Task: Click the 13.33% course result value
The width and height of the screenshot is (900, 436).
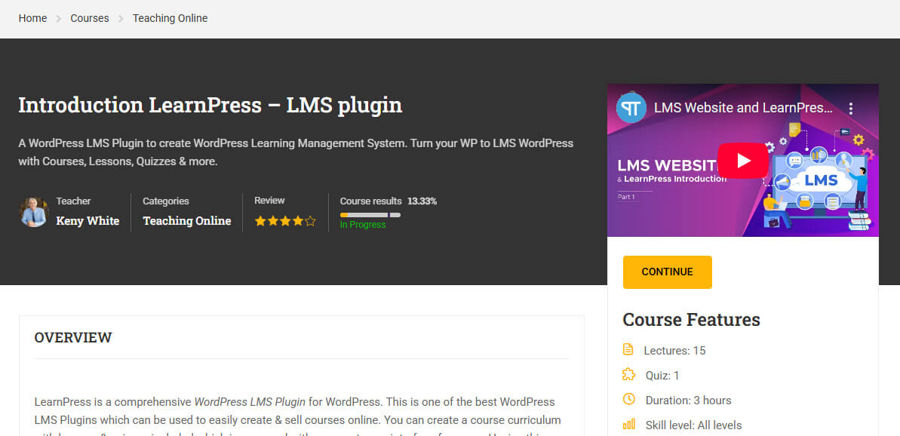Action: [422, 201]
